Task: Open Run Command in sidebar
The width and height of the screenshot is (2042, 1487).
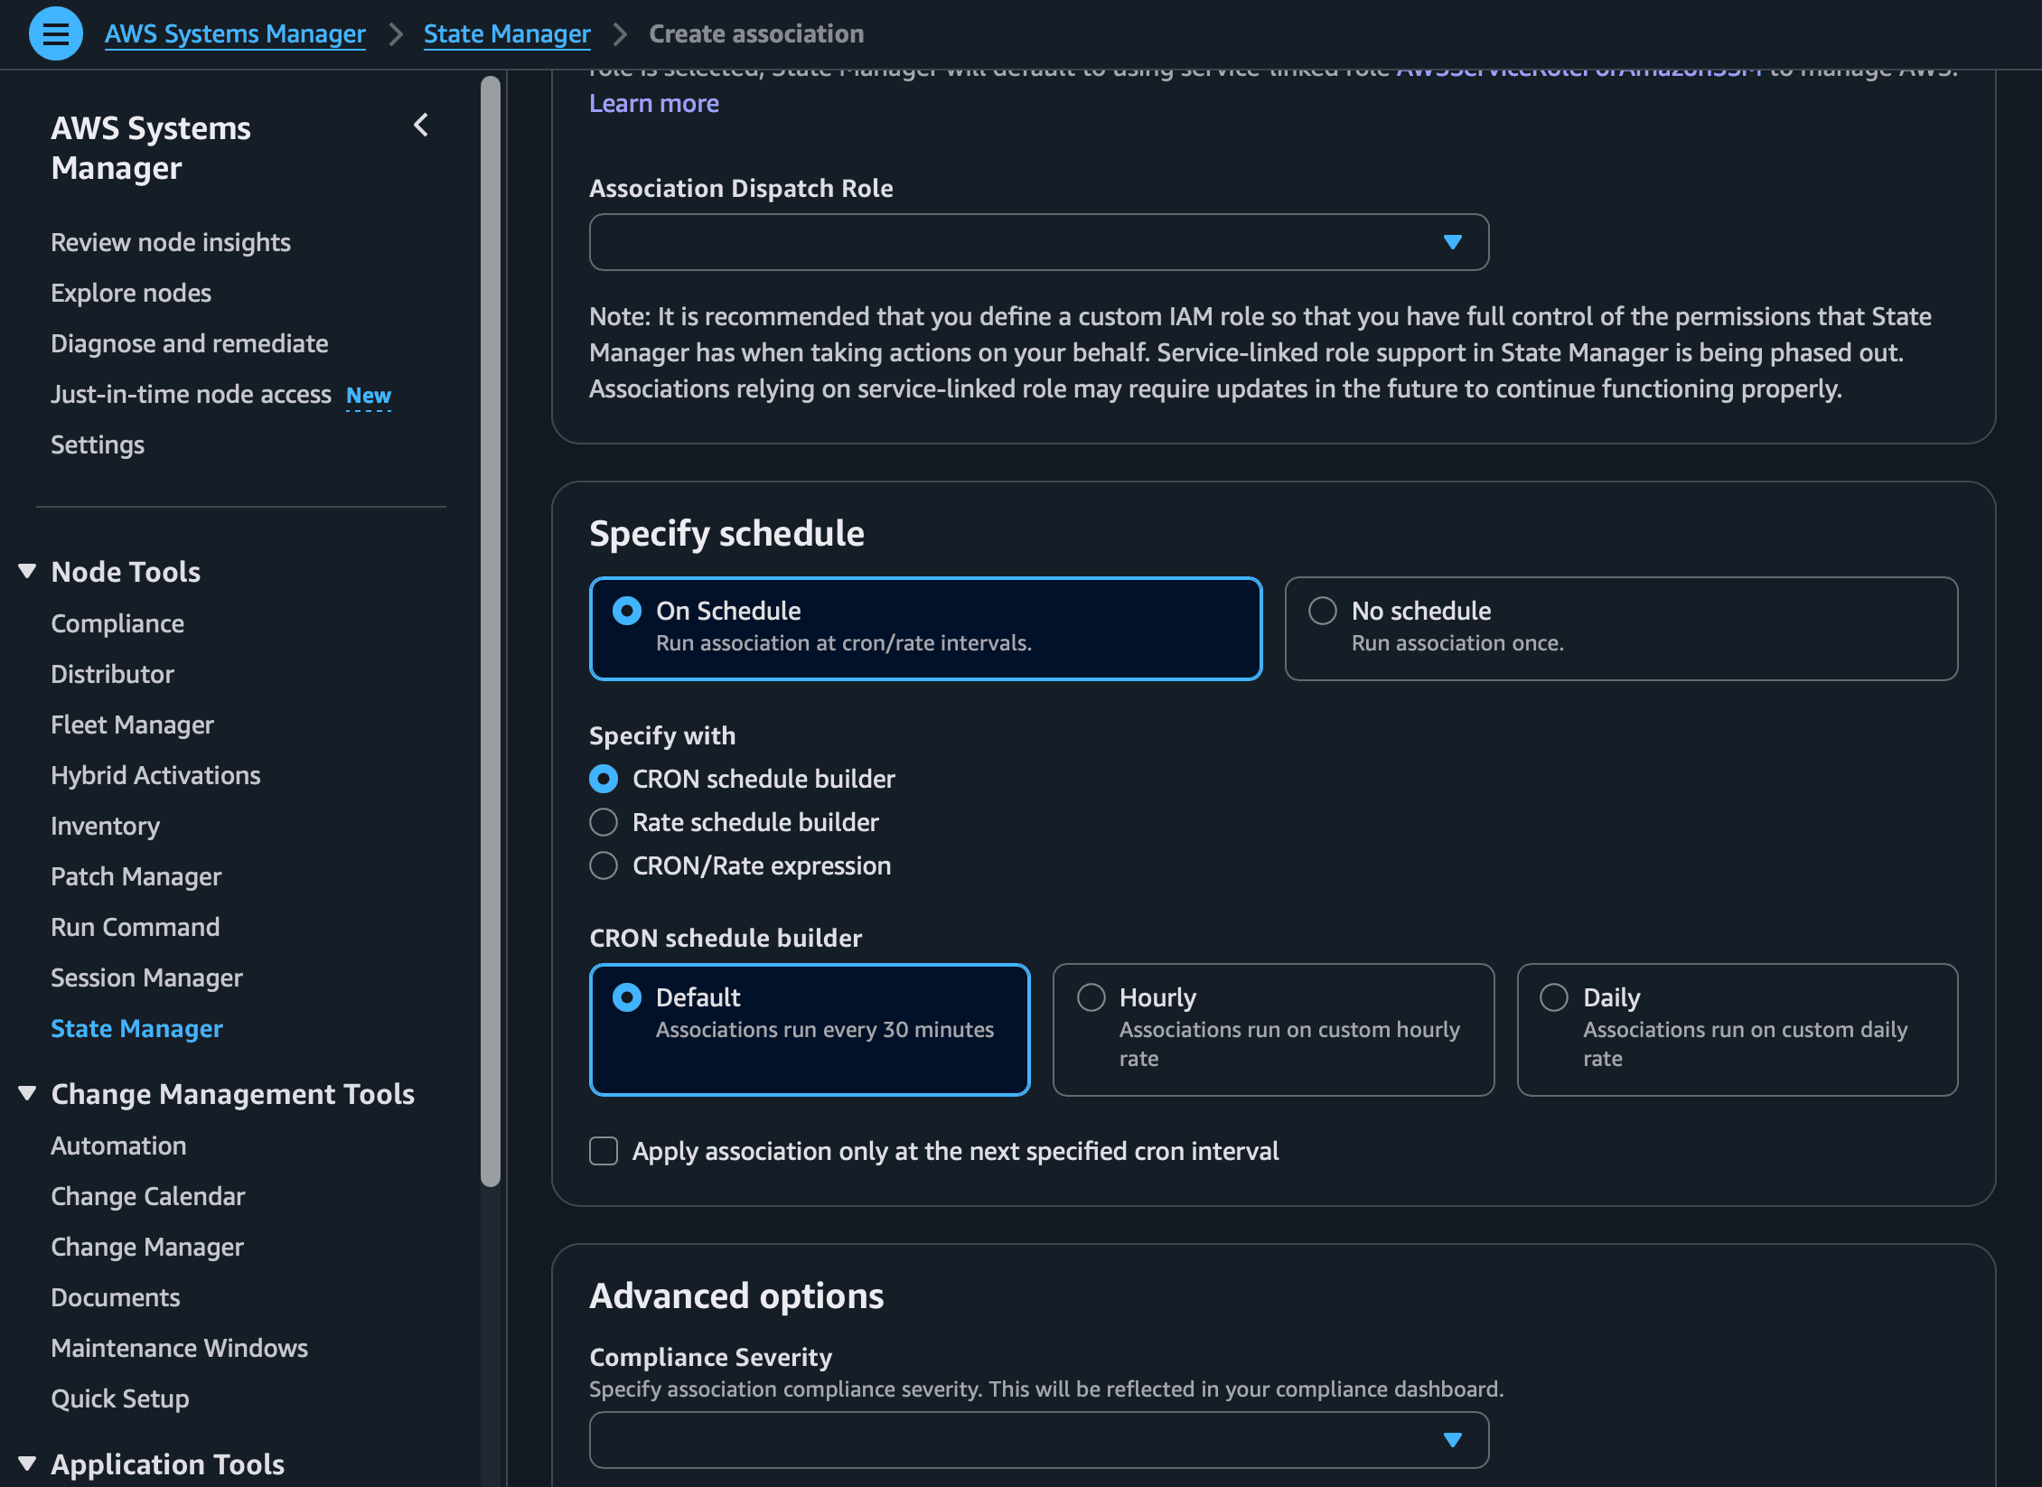Action: (136, 927)
